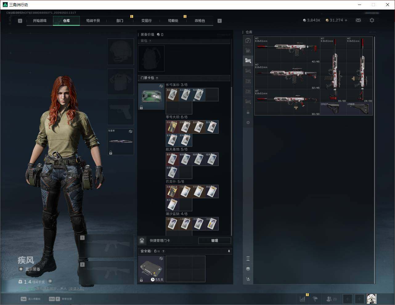Open the friends icon showing 20
This screenshot has height=305, width=395.
[x=332, y=299]
